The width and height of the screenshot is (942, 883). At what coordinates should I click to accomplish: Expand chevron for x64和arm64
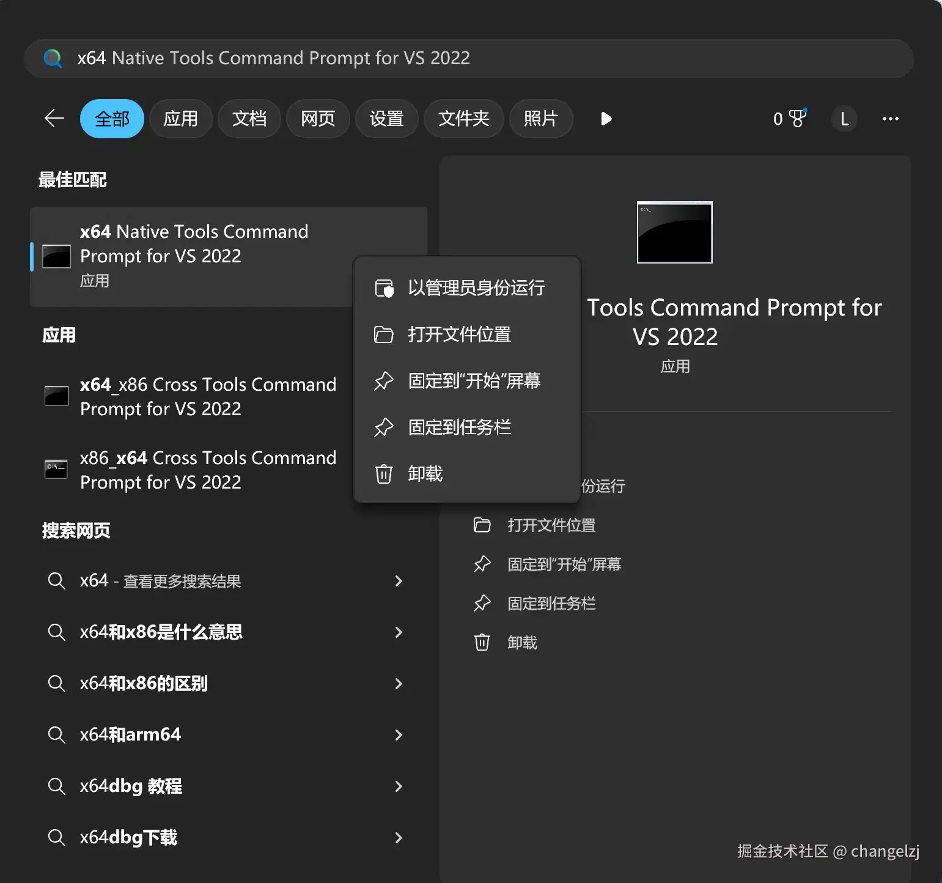pyautogui.click(x=399, y=735)
